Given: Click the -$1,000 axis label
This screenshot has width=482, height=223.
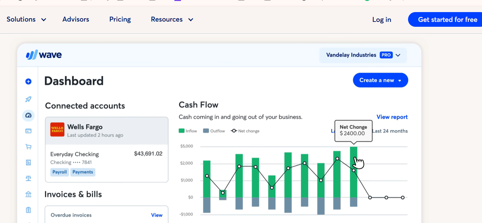Looking at the screenshot, I should (x=186, y=214).
